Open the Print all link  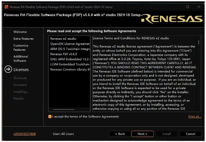195,116
